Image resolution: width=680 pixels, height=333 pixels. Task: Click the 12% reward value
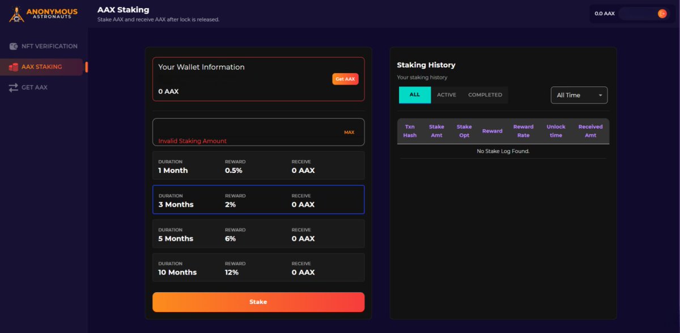[x=232, y=272]
